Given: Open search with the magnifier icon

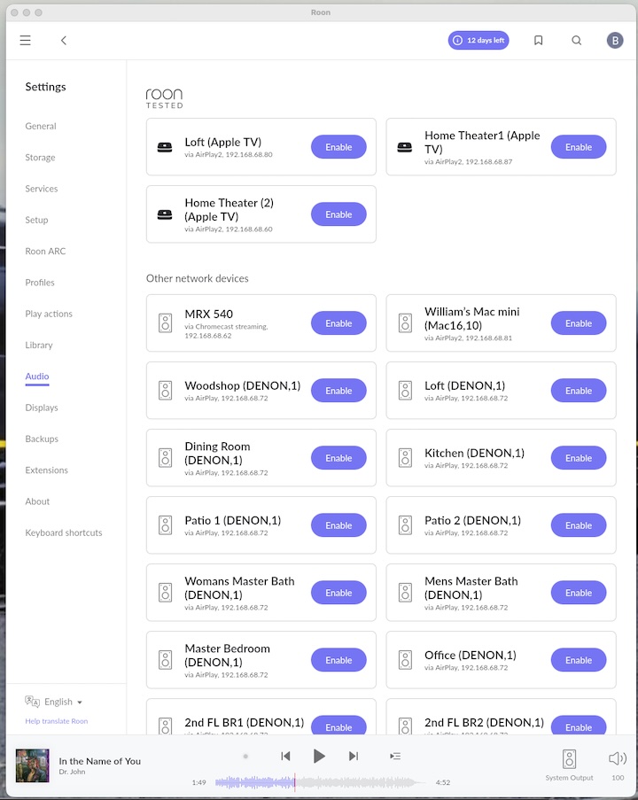Looking at the screenshot, I should pyautogui.click(x=577, y=41).
